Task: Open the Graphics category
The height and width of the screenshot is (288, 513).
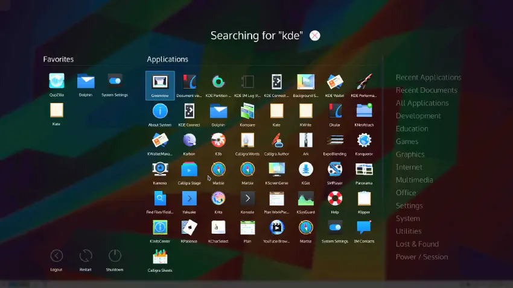Action: 410,154
